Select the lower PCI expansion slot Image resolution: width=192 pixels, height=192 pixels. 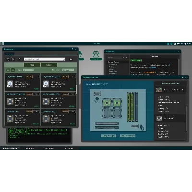[x=107, y=128]
